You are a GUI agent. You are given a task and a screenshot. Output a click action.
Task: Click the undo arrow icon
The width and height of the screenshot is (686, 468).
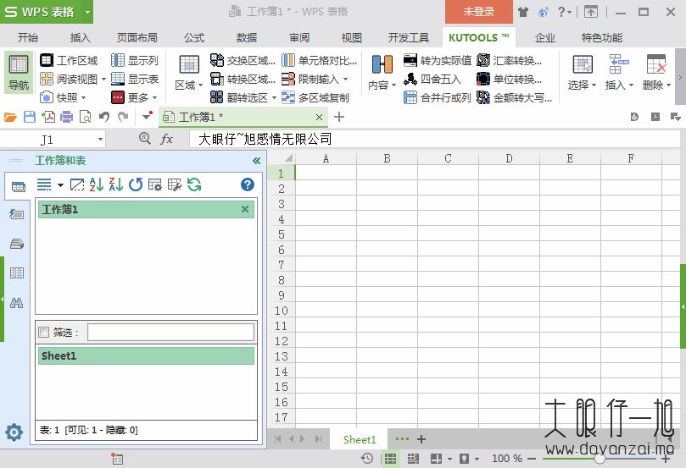point(103,117)
